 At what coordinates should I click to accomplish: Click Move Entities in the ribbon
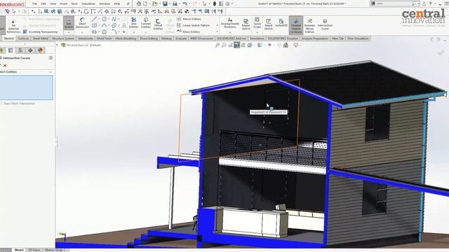click(189, 31)
